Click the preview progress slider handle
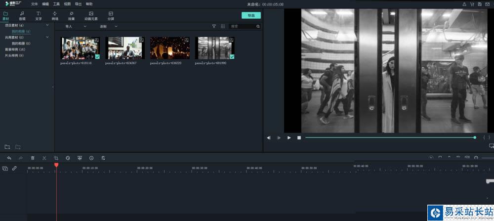This screenshot has width=494, height=221. (475, 137)
